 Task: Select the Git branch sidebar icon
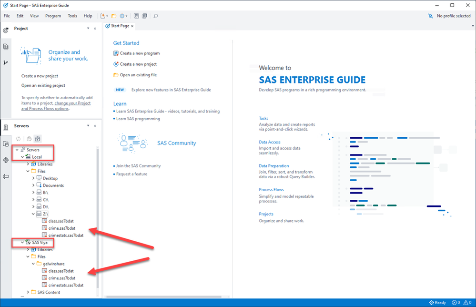pos(6,63)
